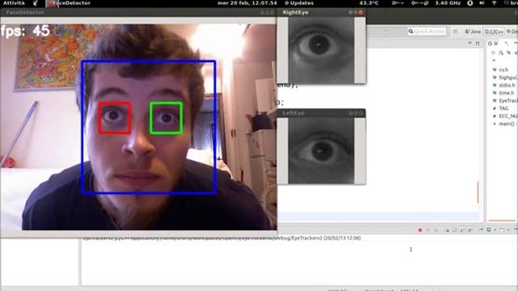Click Remove All Terminated Launches in Console
The width and height of the screenshot is (518, 291).
pos(435,230)
